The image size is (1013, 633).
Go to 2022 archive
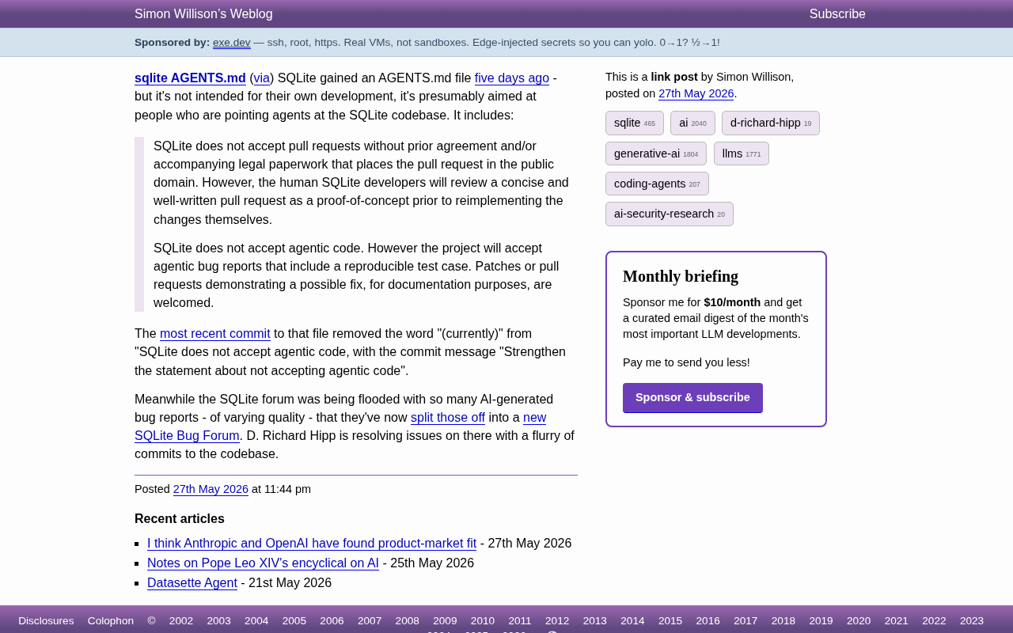[x=934, y=621]
